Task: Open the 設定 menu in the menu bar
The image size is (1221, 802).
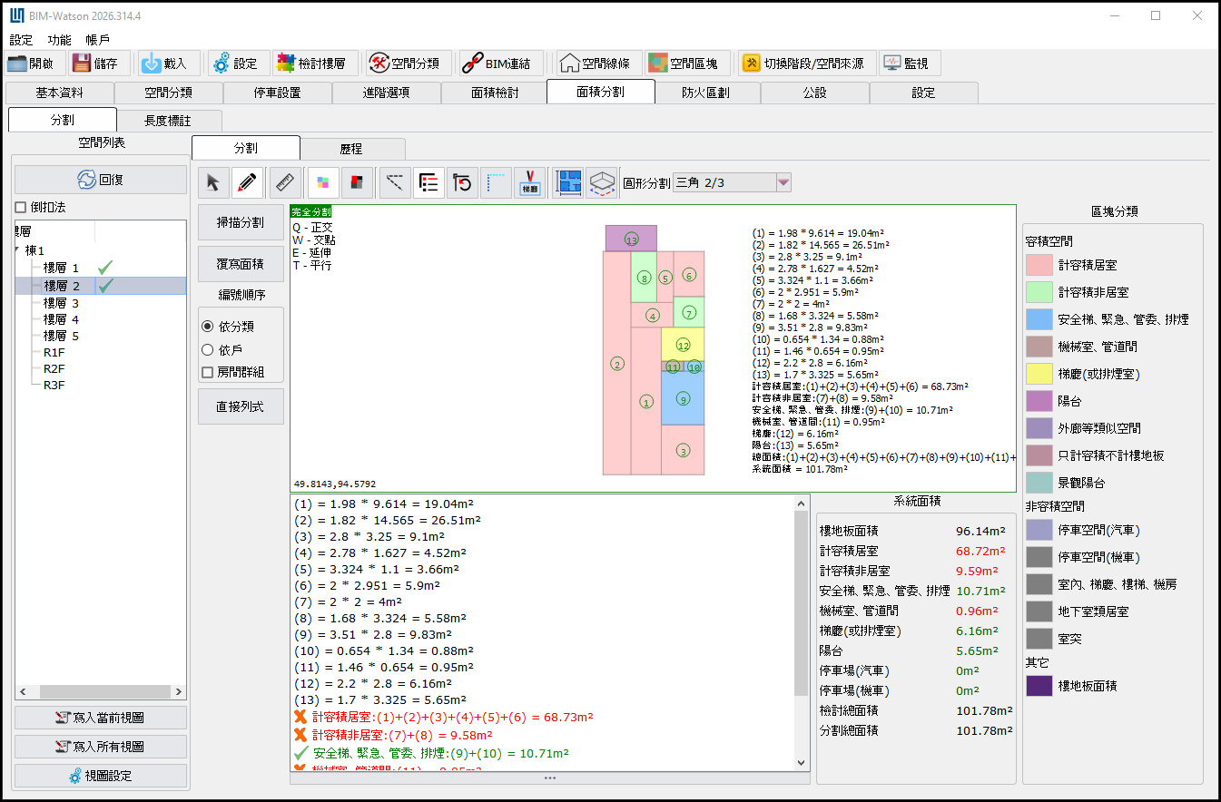Action: click(x=21, y=40)
